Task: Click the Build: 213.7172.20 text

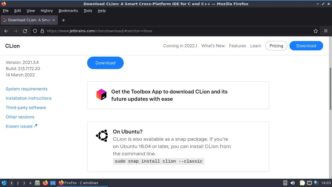Action: (x=23, y=69)
